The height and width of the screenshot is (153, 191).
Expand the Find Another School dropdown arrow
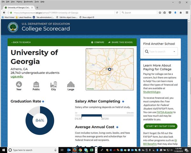[x=174, y=52]
